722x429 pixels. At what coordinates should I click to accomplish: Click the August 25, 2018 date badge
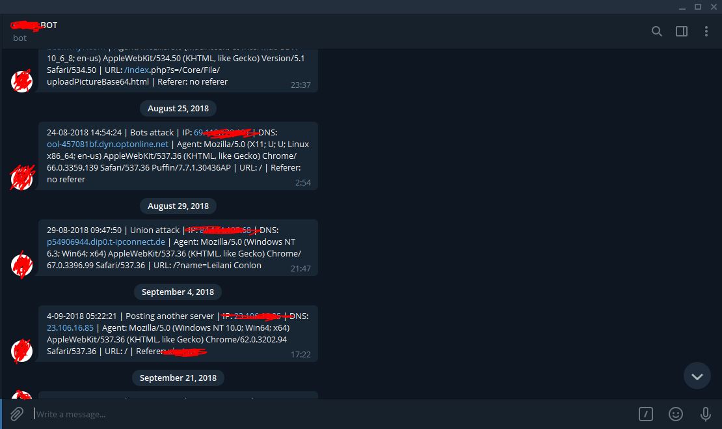click(x=178, y=108)
